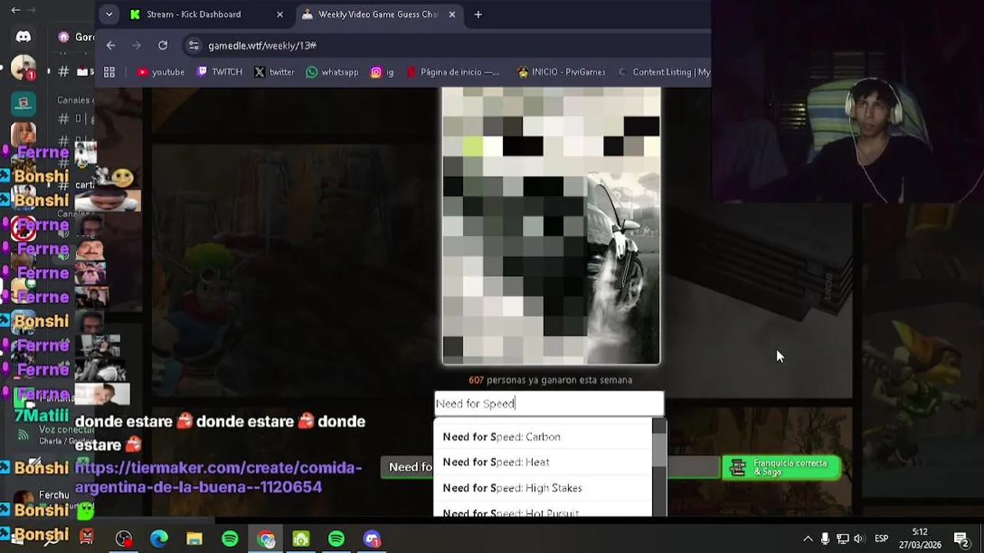Reload the gamedle page

163,45
